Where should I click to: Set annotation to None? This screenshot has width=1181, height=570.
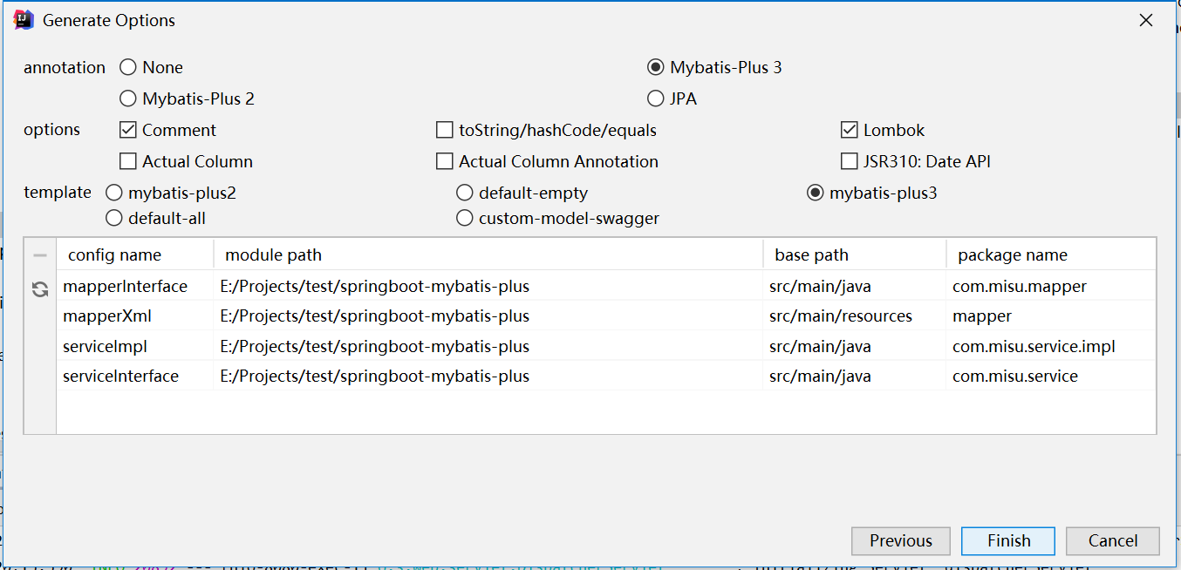pyautogui.click(x=128, y=68)
